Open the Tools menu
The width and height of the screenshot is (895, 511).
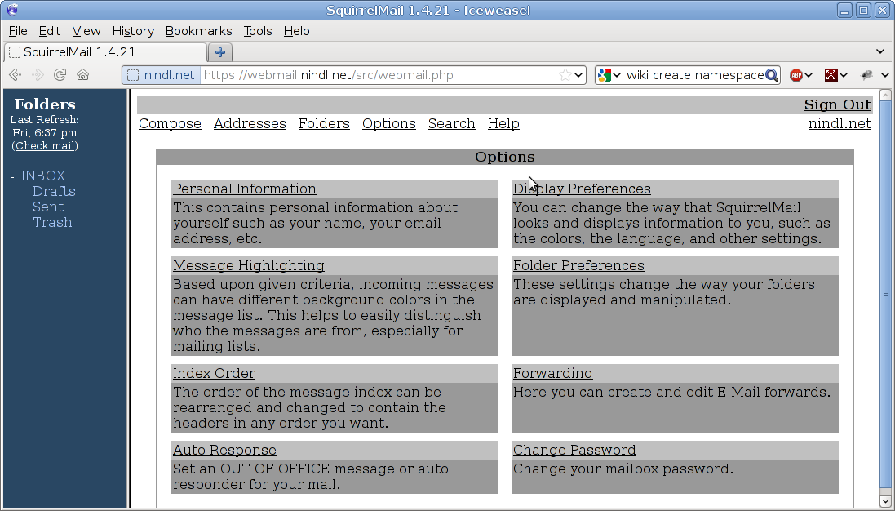pos(258,31)
